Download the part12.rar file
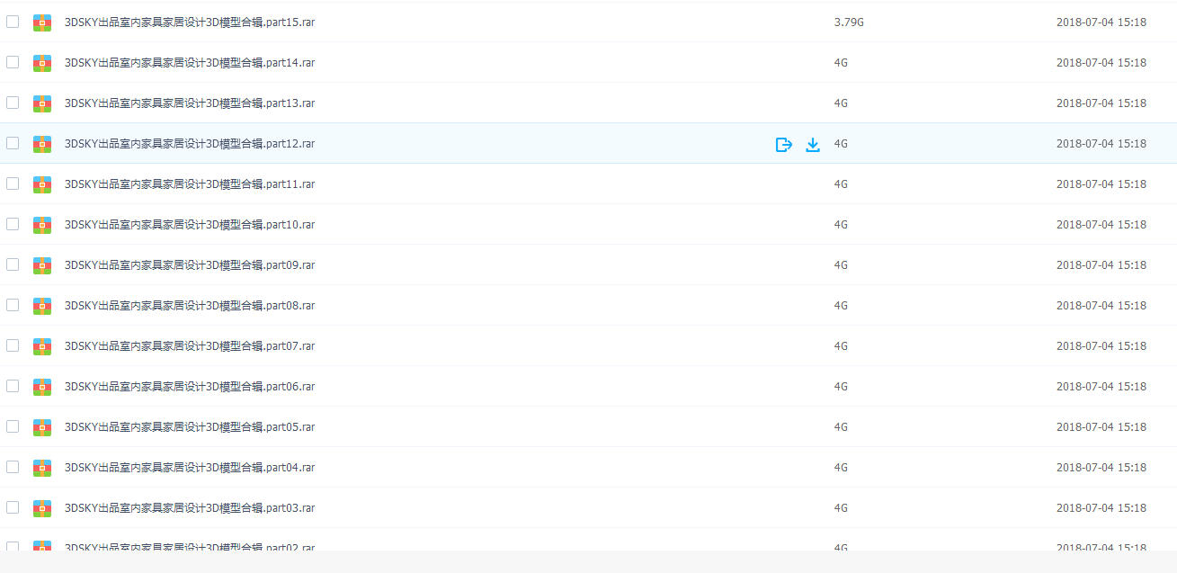This screenshot has width=1177, height=573. (x=813, y=144)
